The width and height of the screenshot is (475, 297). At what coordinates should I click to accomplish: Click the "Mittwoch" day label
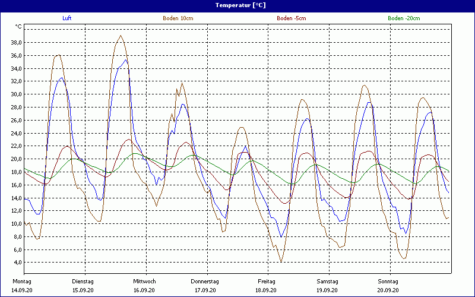coord(144,282)
